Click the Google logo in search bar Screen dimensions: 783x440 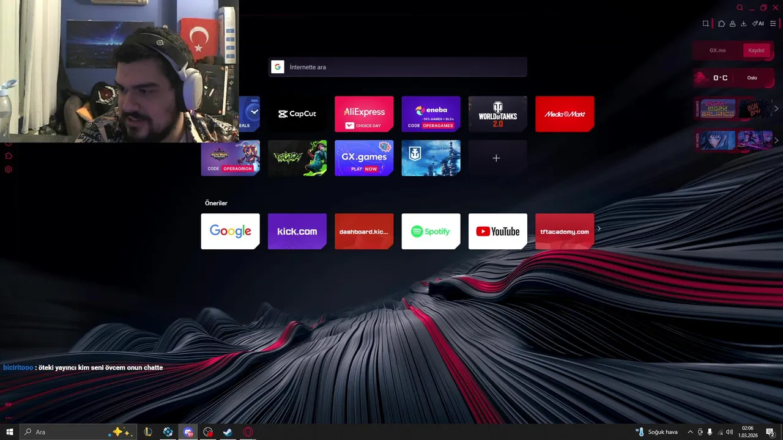pyautogui.click(x=278, y=67)
